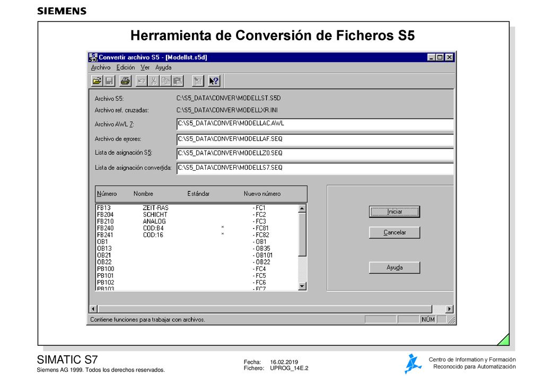Click the Cut scissors toolbar icon
The width and height of the screenshot is (543, 376).
(153, 81)
